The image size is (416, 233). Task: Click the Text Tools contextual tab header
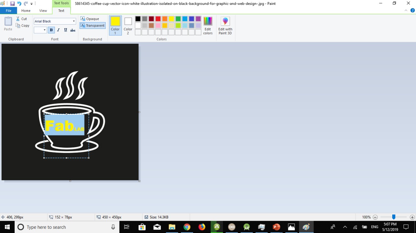click(x=61, y=3)
